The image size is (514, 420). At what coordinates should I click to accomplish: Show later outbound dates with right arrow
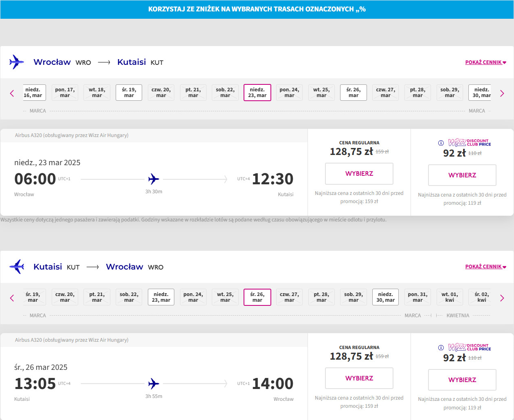[x=502, y=93]
